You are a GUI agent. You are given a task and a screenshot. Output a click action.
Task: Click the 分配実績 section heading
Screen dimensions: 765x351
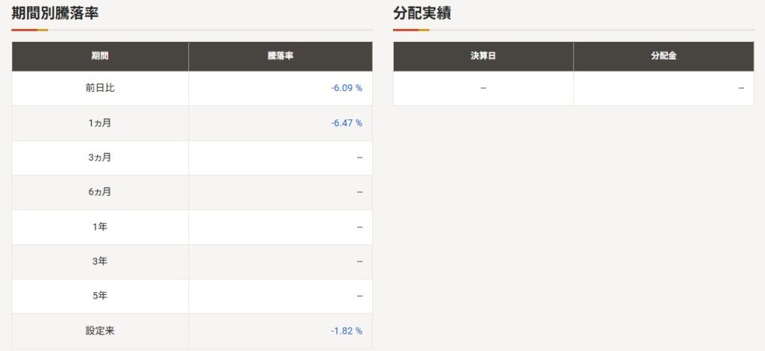[422, 13]
